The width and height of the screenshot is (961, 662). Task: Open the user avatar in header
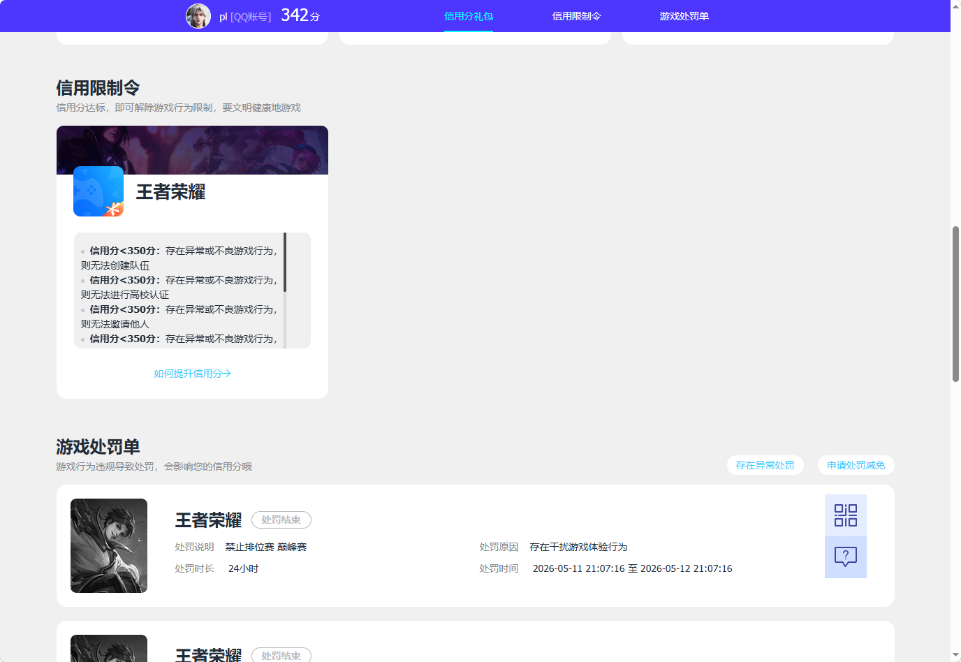coord(198,16)
